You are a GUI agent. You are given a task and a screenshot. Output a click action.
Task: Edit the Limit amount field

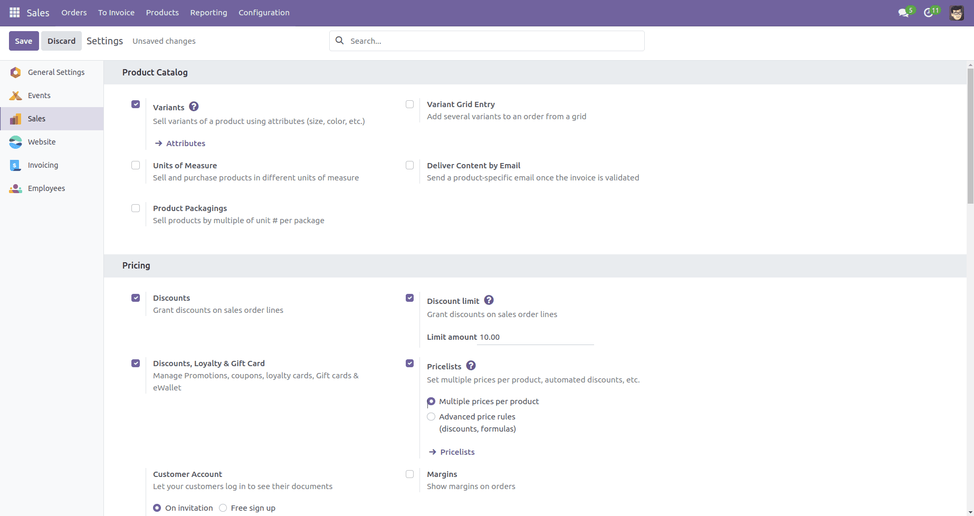(x=536, y=337)
